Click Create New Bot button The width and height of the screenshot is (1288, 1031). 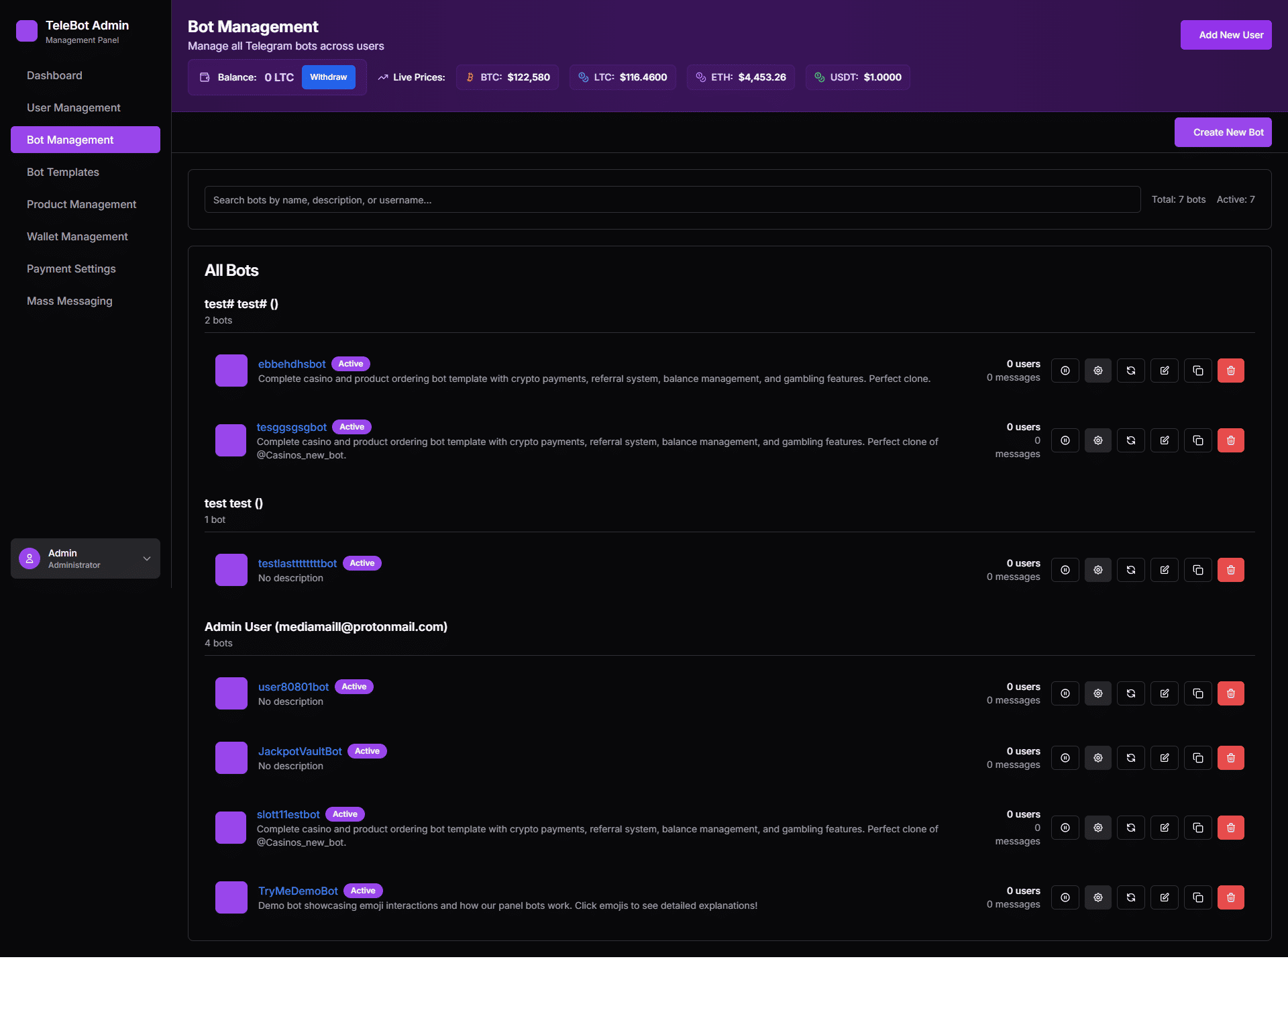click(x=1222, y=132)
